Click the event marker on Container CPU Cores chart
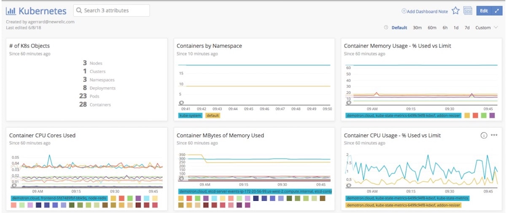506x213 pixels. [14, 185]
